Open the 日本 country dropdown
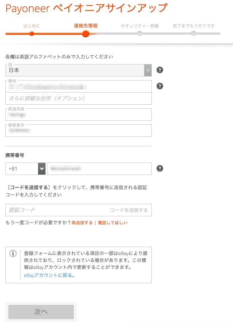The width and height of the screenshot is (233, 325). (x=75, y=70)
